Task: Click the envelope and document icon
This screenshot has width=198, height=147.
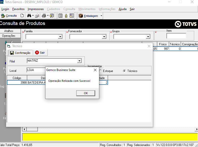Action: tap(37, 16)
